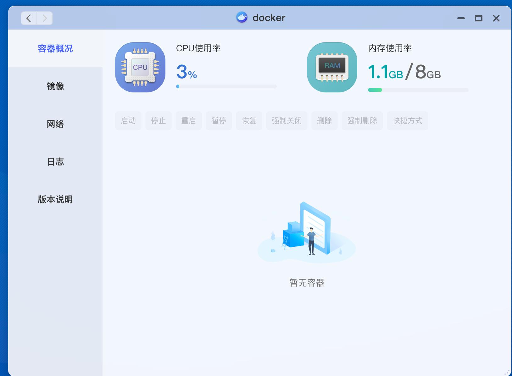Click the 恢复 (resume) control
The height and width of the screenshot is (376, 512).
249,120
